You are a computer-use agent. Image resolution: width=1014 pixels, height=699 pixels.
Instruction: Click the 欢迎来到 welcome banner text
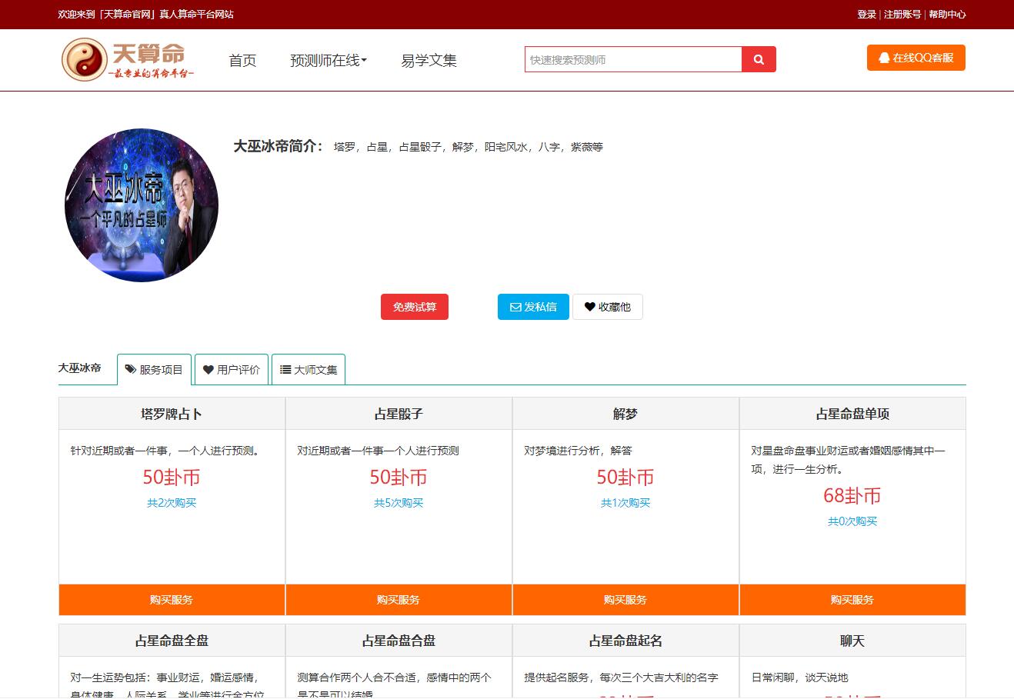click(146, 14)
